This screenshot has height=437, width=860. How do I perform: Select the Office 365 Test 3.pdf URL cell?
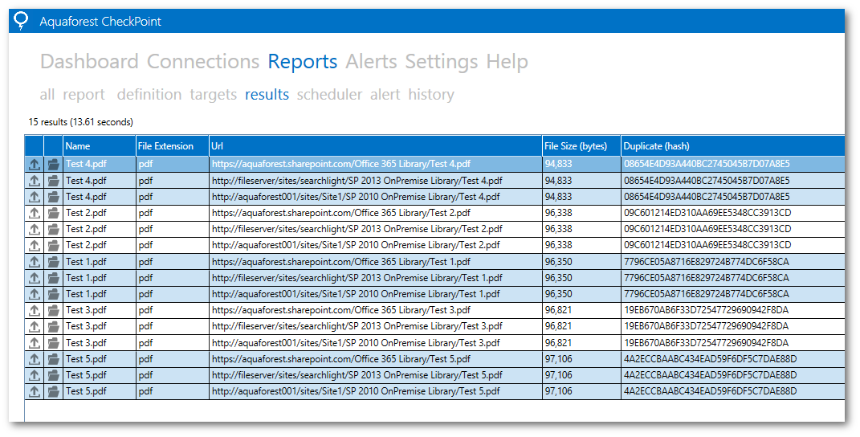(x=341, y=310)
